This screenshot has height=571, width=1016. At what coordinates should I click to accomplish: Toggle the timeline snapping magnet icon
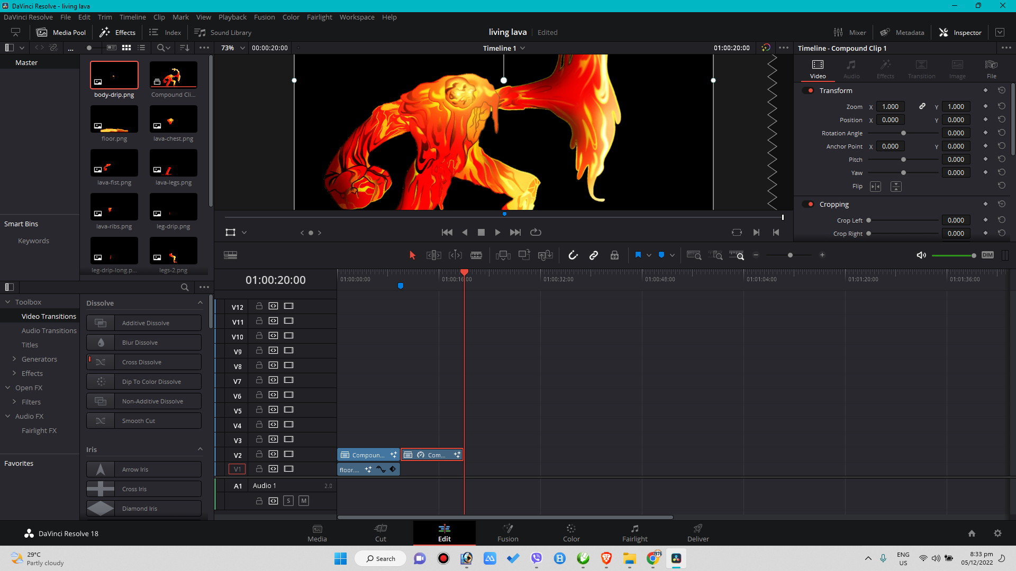tap(573, 255)
